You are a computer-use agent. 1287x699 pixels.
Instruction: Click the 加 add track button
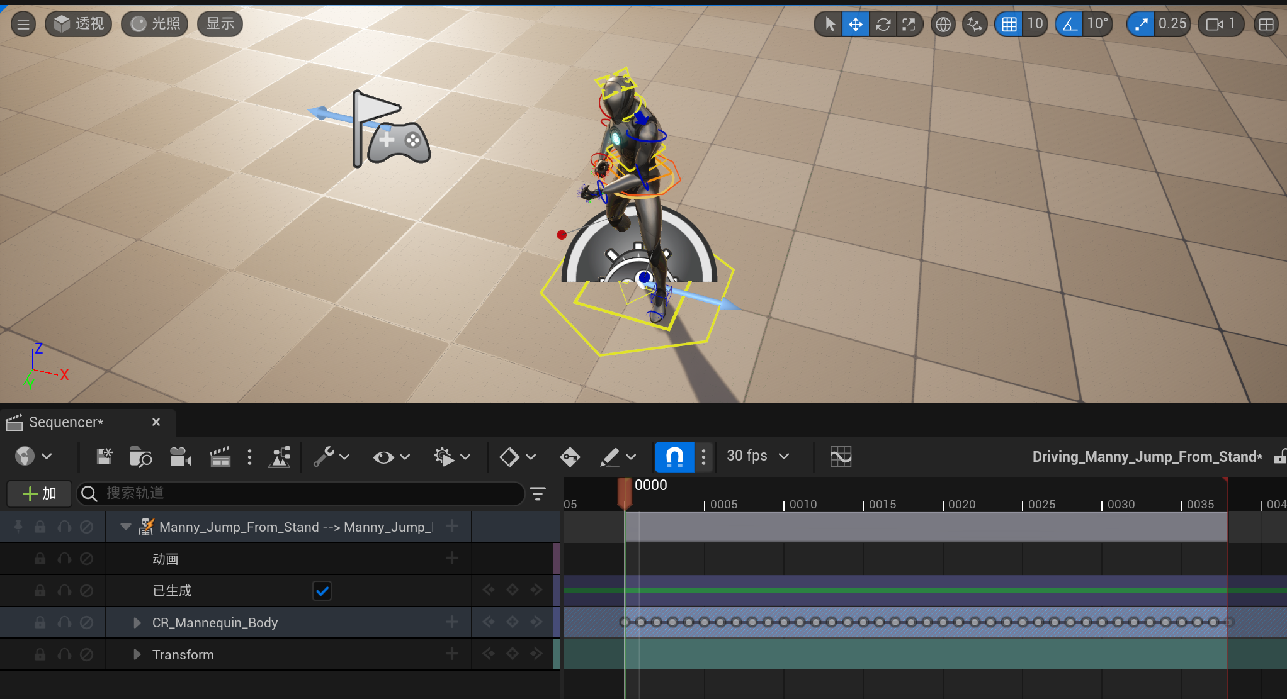point(39,494)
